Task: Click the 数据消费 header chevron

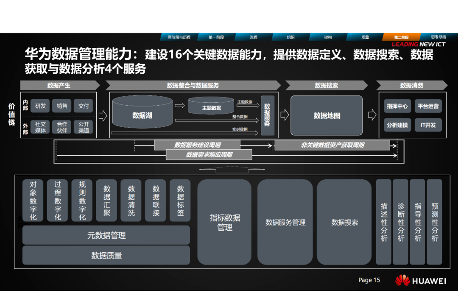Action: click(411, 85)
